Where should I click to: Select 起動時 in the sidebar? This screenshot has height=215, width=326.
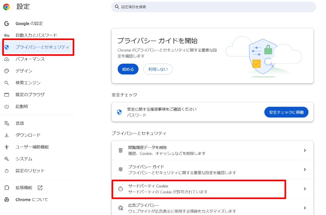pos(22,107)
